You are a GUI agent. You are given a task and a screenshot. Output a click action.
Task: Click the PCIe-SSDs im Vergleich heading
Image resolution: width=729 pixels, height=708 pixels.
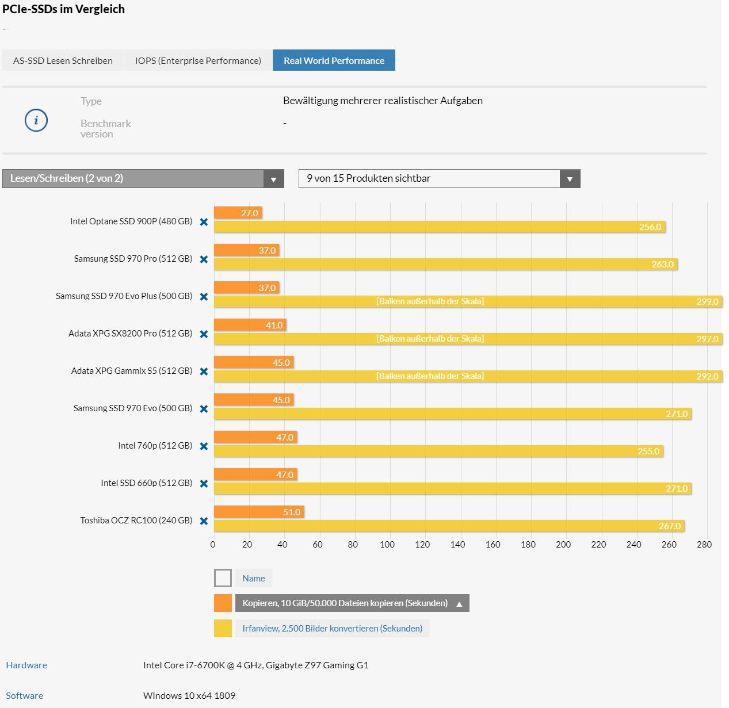tap(63, 9)
